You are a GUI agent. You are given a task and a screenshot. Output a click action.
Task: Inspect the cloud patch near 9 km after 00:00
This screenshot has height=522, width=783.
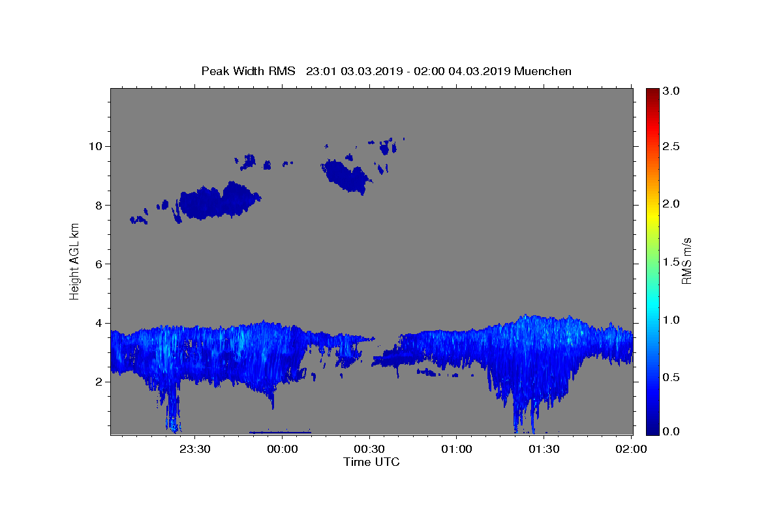[346, 176]
